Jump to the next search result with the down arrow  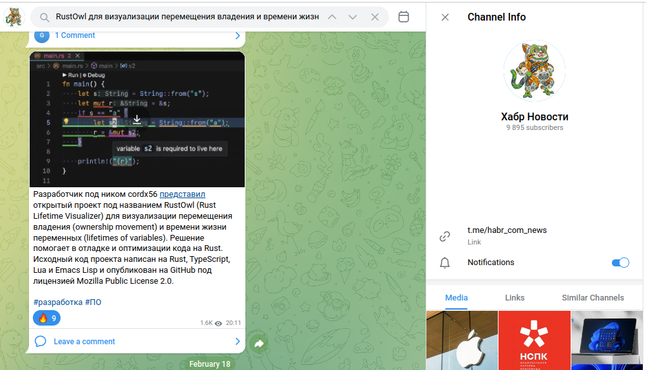point(353,17)
